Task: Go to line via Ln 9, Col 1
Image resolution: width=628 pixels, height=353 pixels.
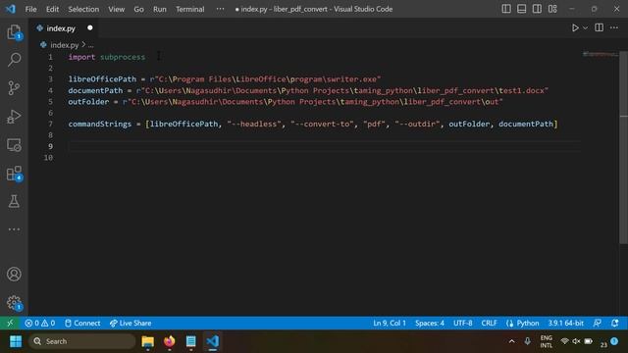Action: [390, 323]
